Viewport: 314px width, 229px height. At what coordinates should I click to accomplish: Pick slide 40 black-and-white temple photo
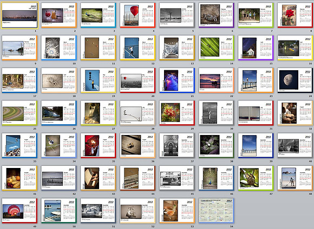[295, 146]
